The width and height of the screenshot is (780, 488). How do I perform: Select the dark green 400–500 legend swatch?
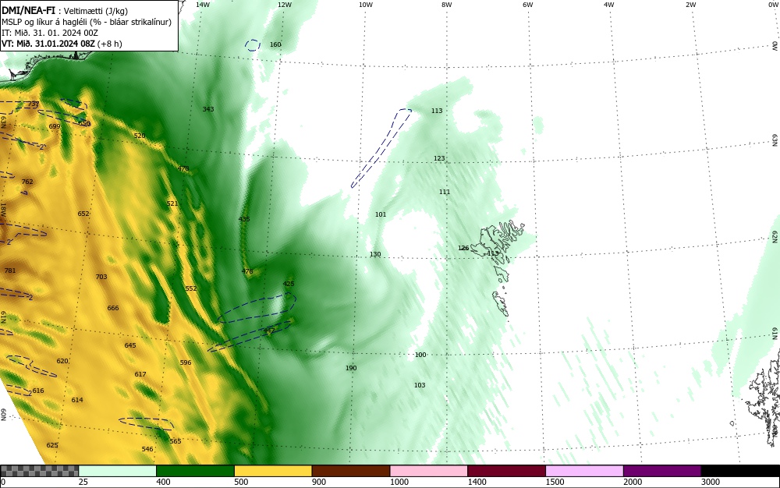click(x=195, y=471)
